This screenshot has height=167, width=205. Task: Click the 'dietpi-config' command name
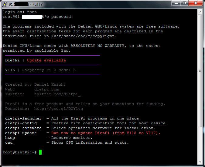(x=21, y=123)
